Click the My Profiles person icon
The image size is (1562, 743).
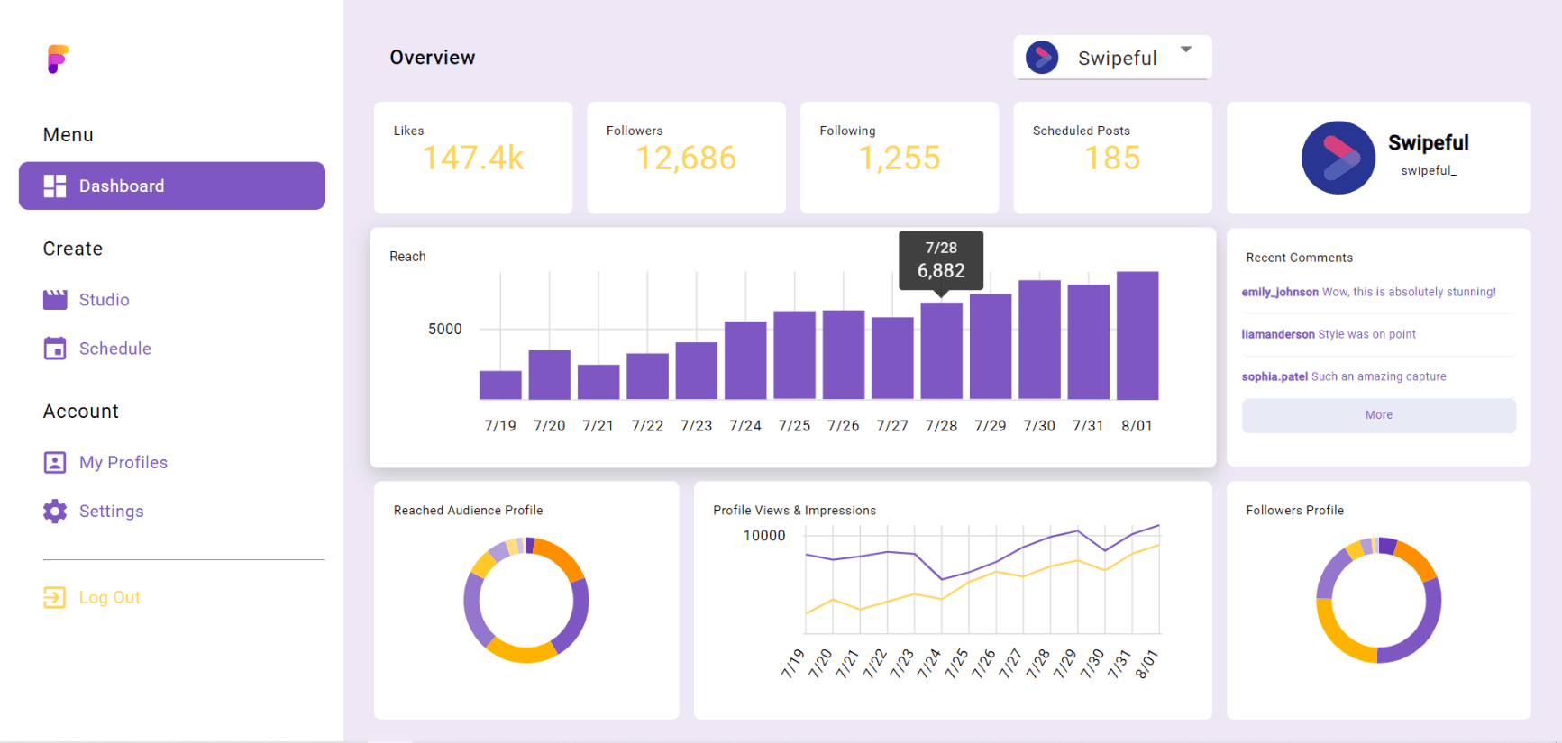(55, 462)
